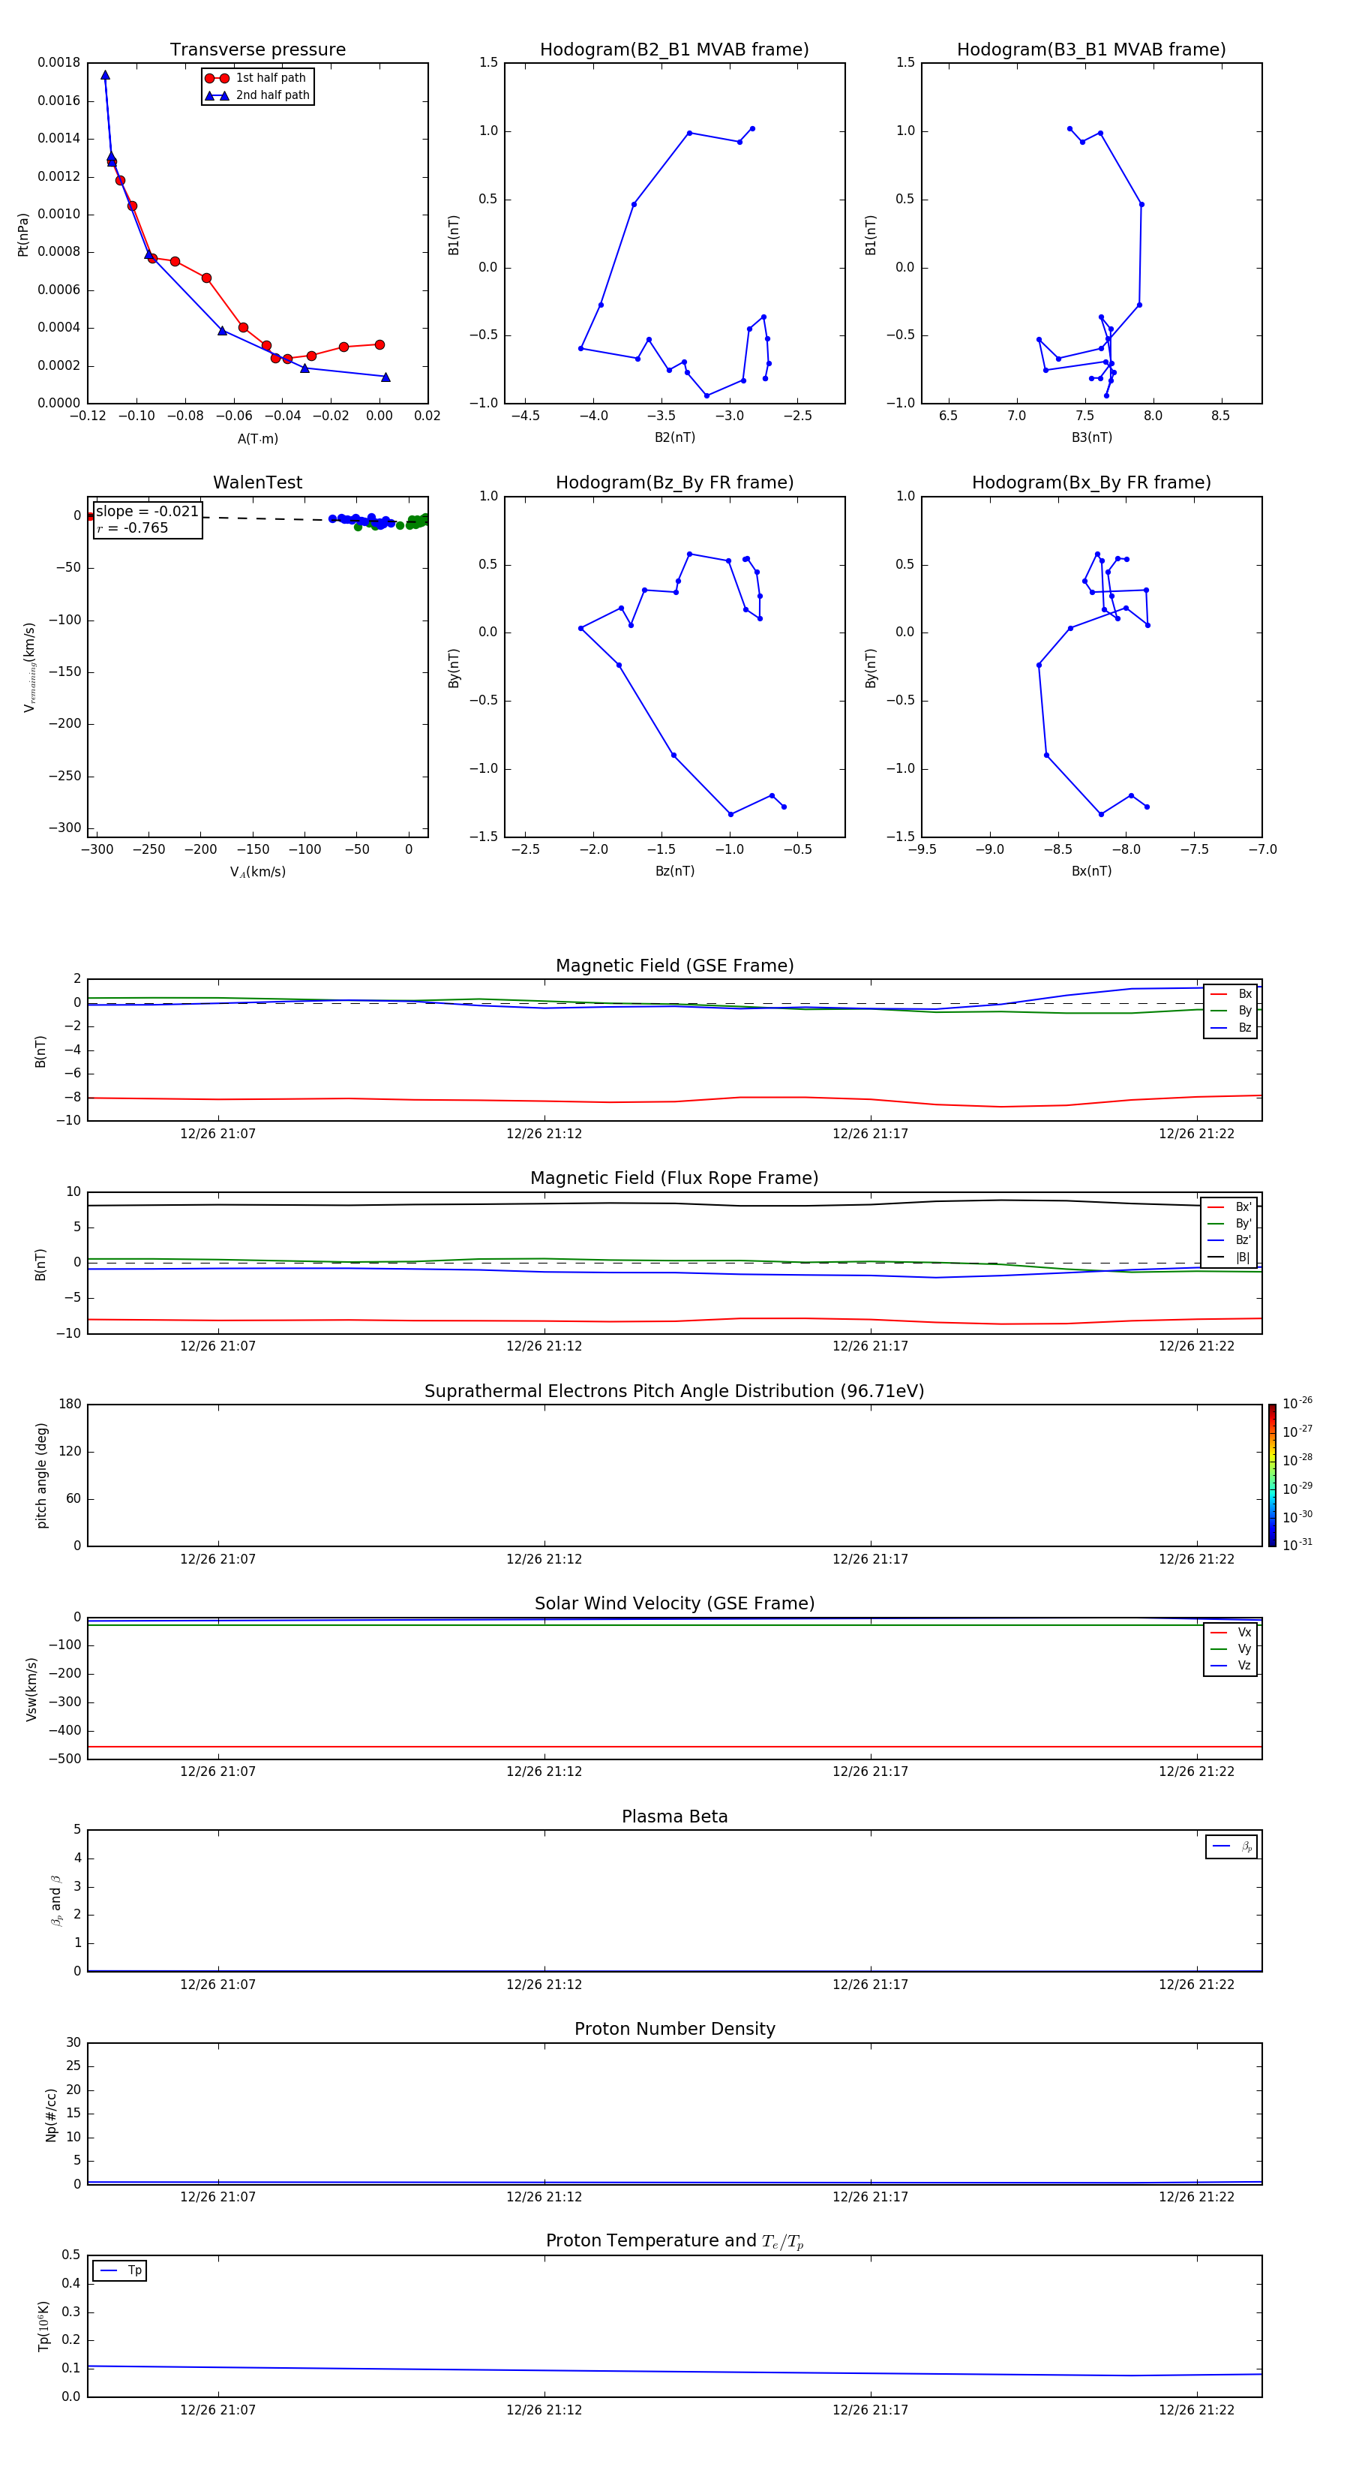Click the "Plasma Beta" plot title
This screenshot has width=1350, height=2476.
674,1817
